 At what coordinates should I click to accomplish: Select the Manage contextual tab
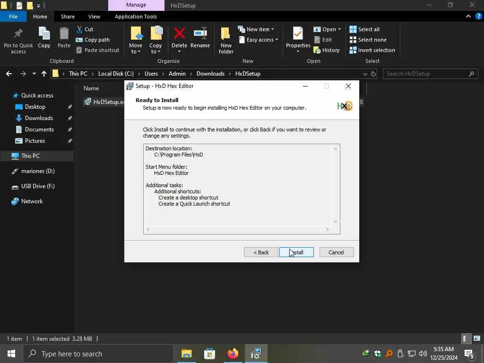pyautogui.click(x=136, y=5)
